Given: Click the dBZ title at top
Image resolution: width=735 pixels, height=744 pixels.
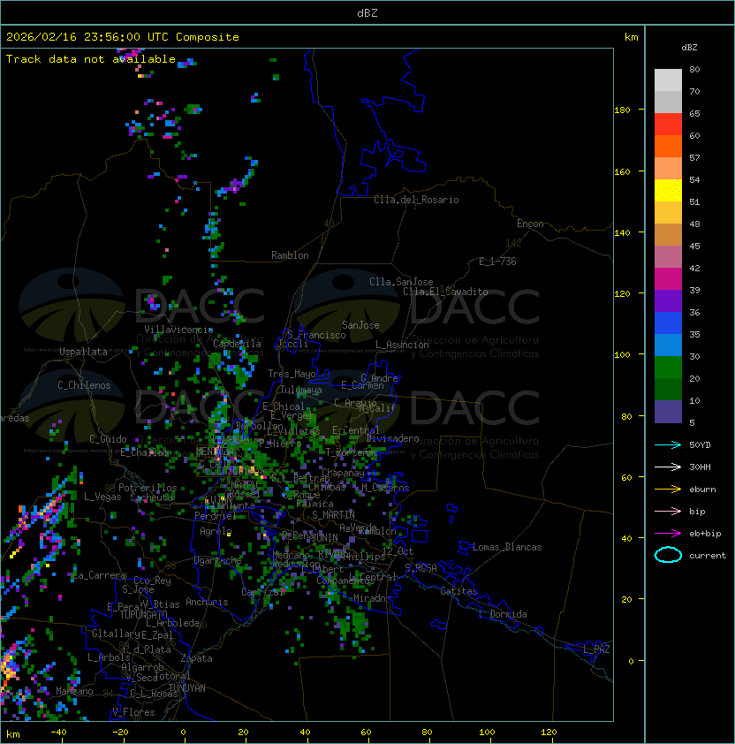Looking at the screenshot, I should (367, 12).
